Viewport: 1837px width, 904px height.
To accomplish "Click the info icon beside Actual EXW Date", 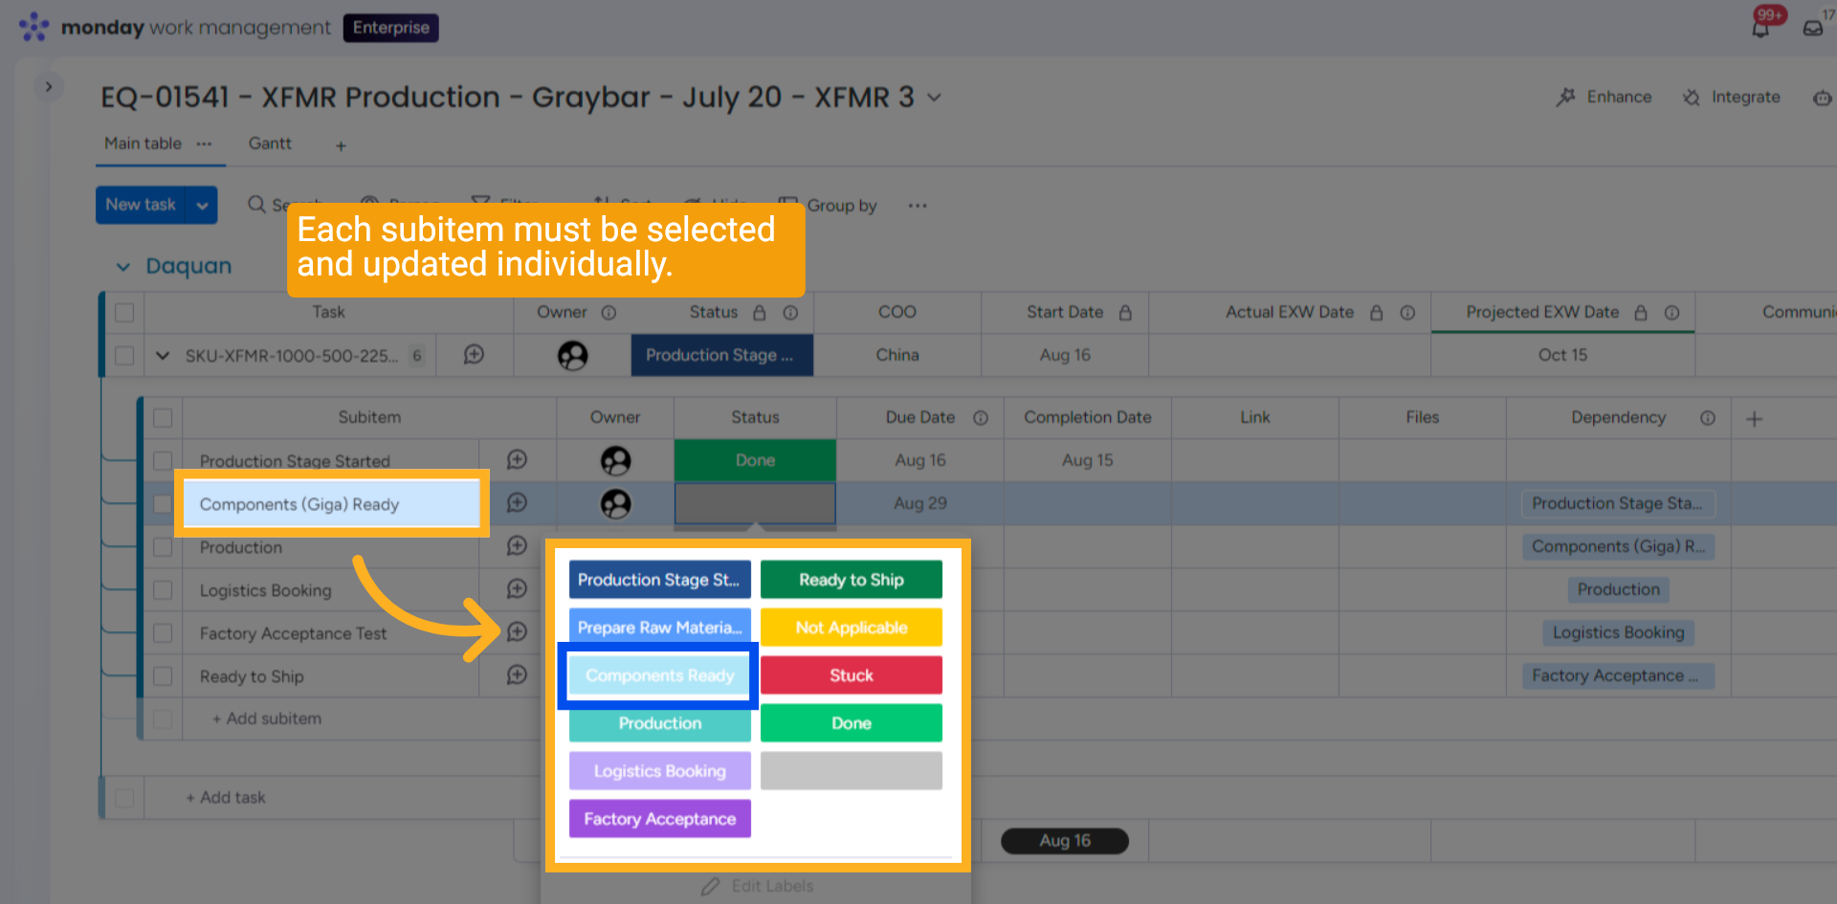I will 1407,313.
